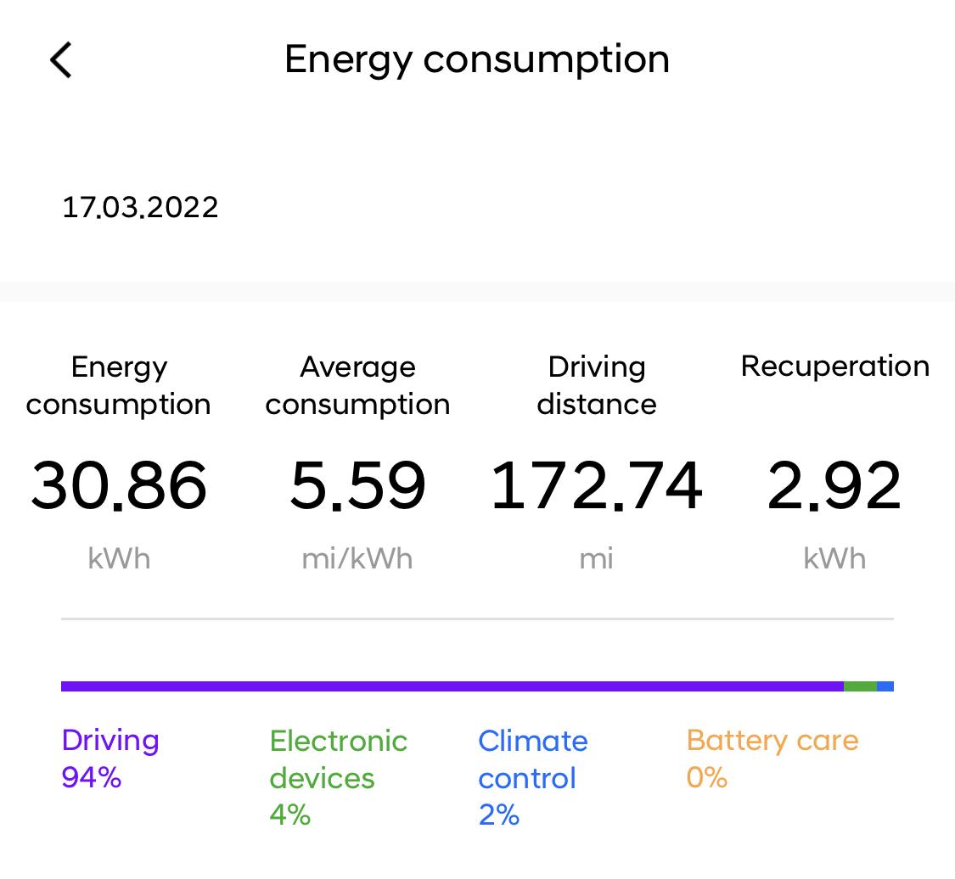Tap the Energy consumption stat label
Viewport: 955px width, 879px height.
pos(119,385)
